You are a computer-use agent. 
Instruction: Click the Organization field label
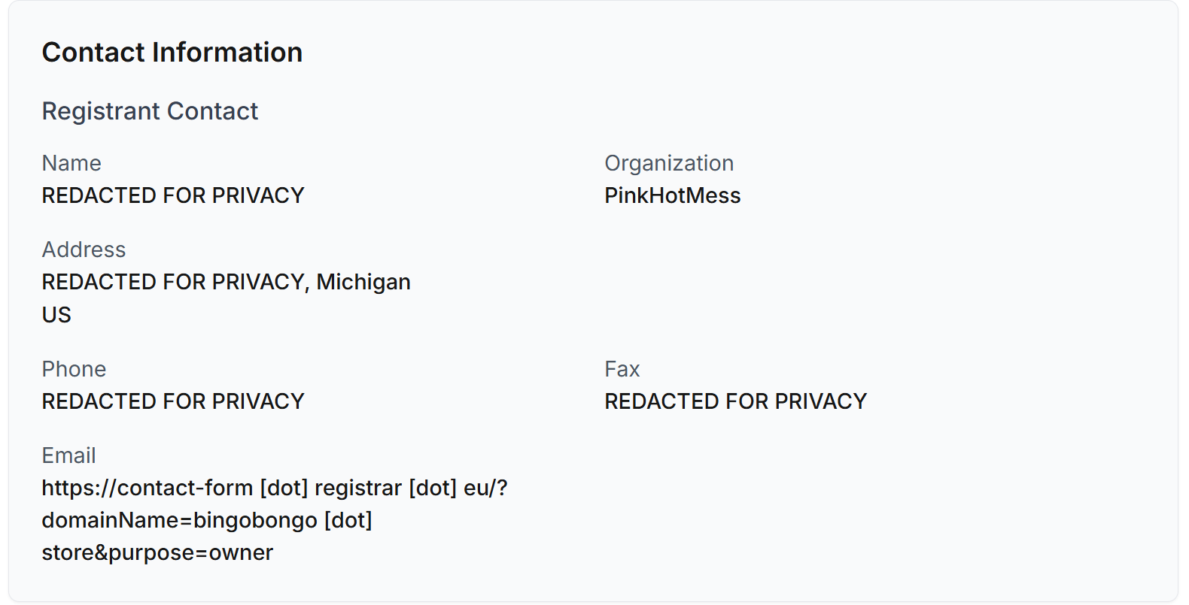pos(668,163)
